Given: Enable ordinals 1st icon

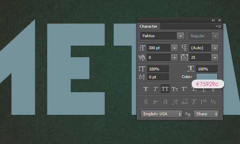Looking at the screenshot, I should (x=204, y=102).
